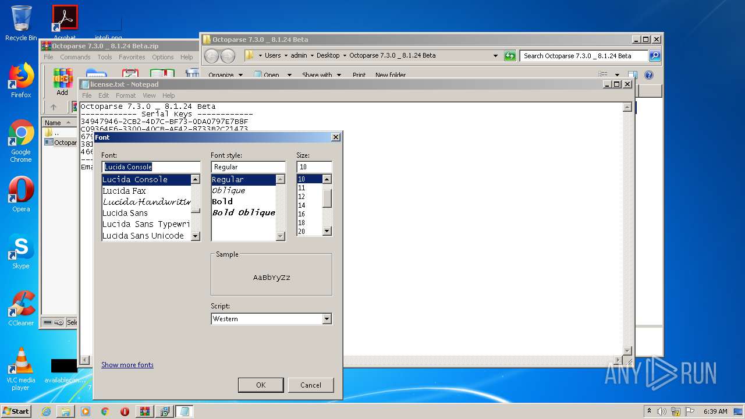Screen dimensions: 745x419
Task: Click the Opera taskbar icon
Action: click(125, 411)
